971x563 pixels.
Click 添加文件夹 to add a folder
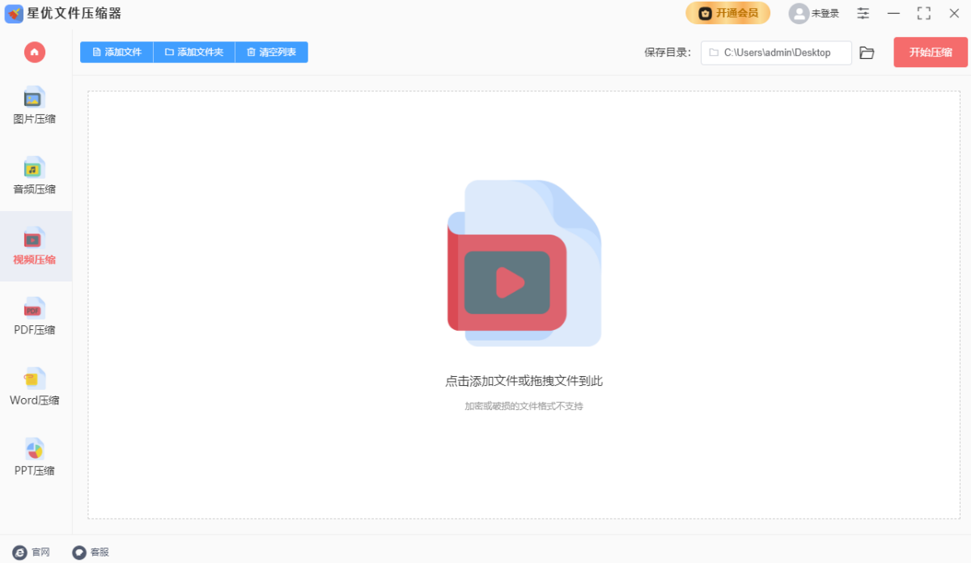193,52
